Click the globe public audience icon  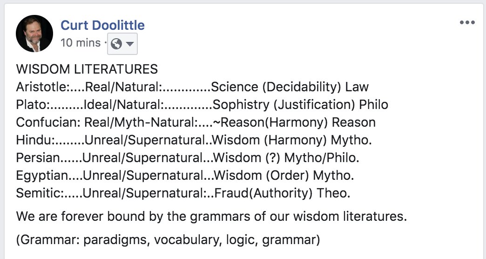pyautogui.click(x=117, y=44)
